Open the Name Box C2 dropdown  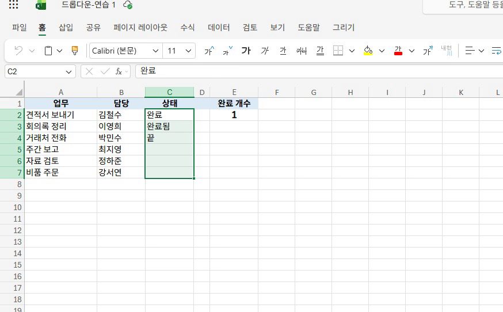click(x=68, y=71)
